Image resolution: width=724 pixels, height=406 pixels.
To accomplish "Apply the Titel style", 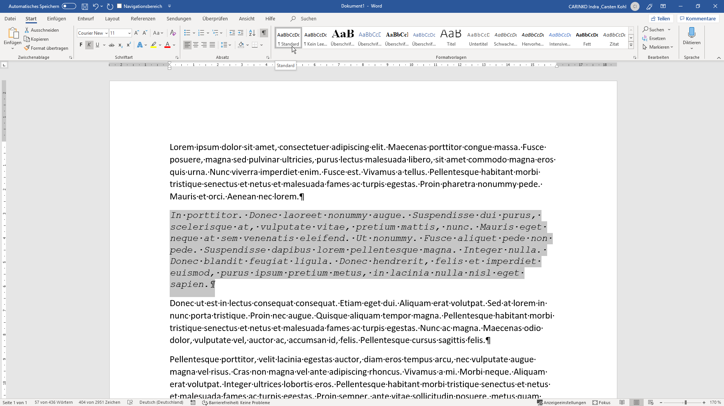I will [451, 38].
